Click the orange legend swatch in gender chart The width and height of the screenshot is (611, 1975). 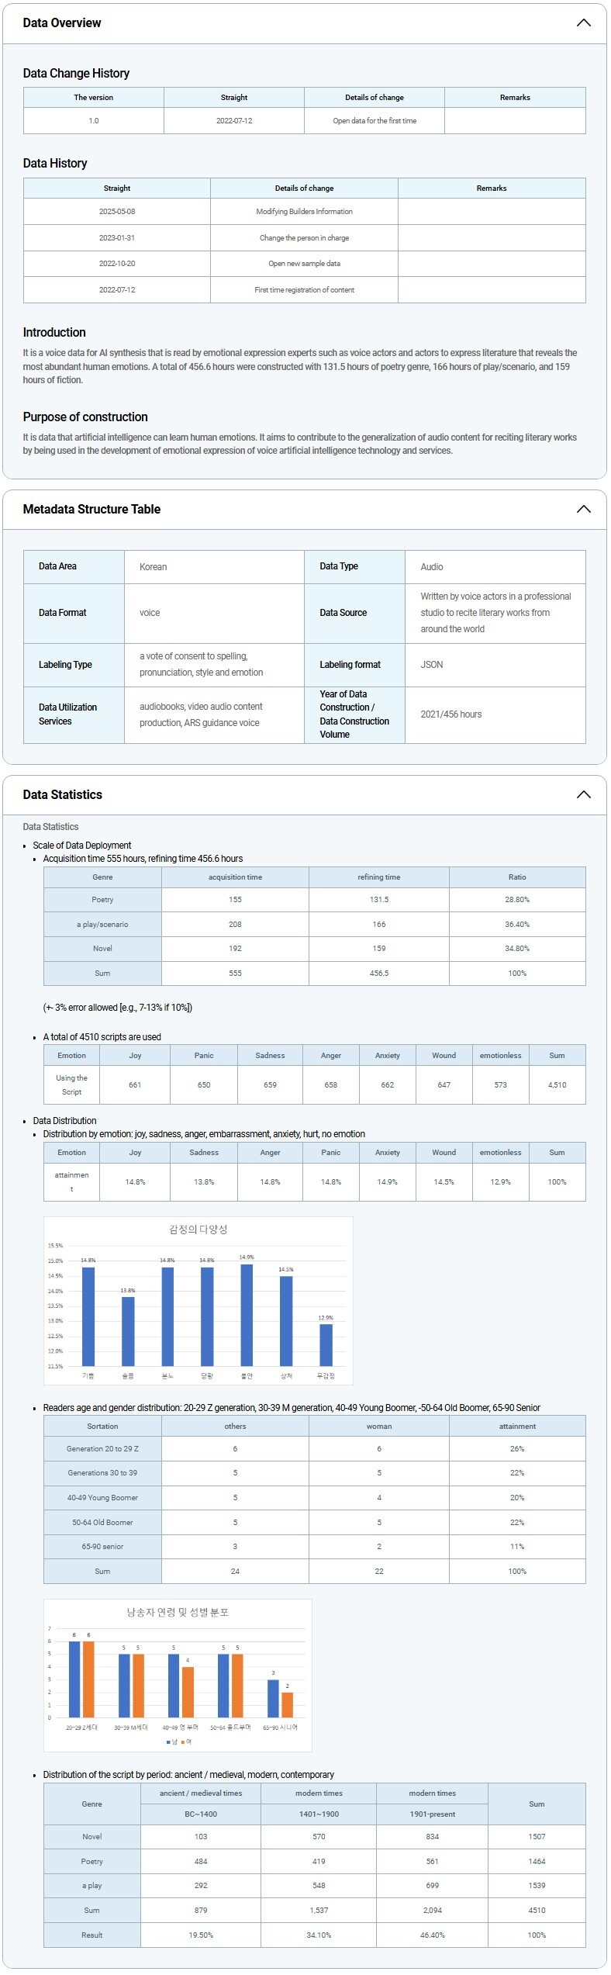pos(183,1742)
